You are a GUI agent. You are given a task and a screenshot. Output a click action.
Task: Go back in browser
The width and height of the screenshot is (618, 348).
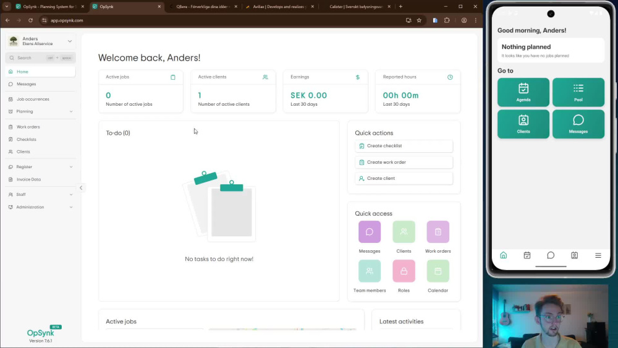coord(7,20)
